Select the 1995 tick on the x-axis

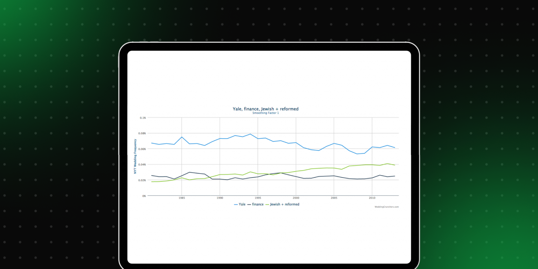pos(258,198)
